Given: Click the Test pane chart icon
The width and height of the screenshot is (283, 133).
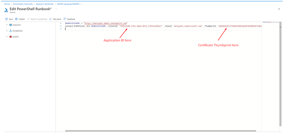Looking at the screenshot, I should [x=51, y=19].
